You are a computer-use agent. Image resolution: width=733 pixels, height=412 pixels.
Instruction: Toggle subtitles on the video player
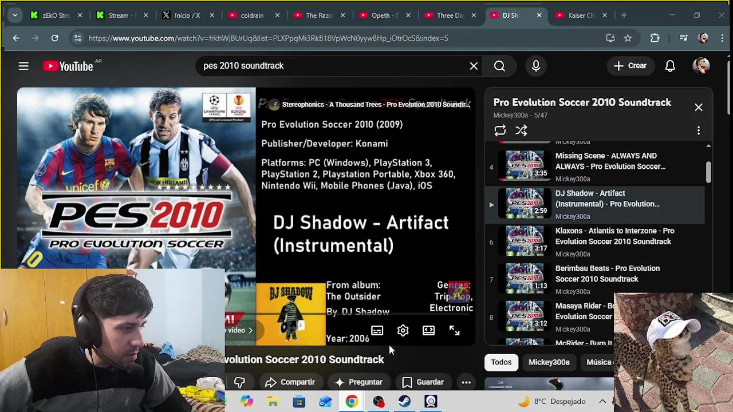[x=377, y=331]
